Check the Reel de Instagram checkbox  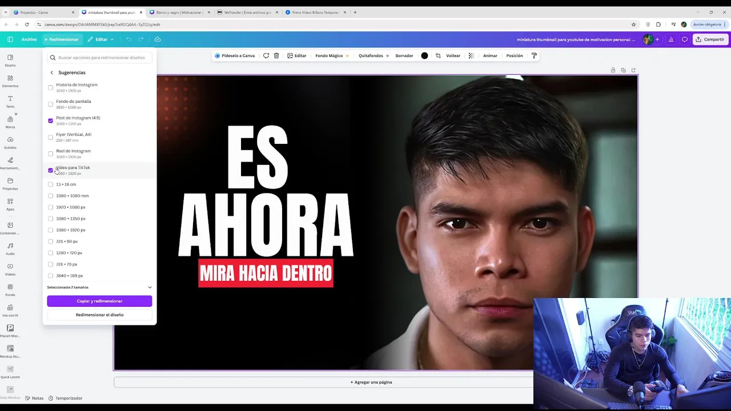click(x=50, y=154)
